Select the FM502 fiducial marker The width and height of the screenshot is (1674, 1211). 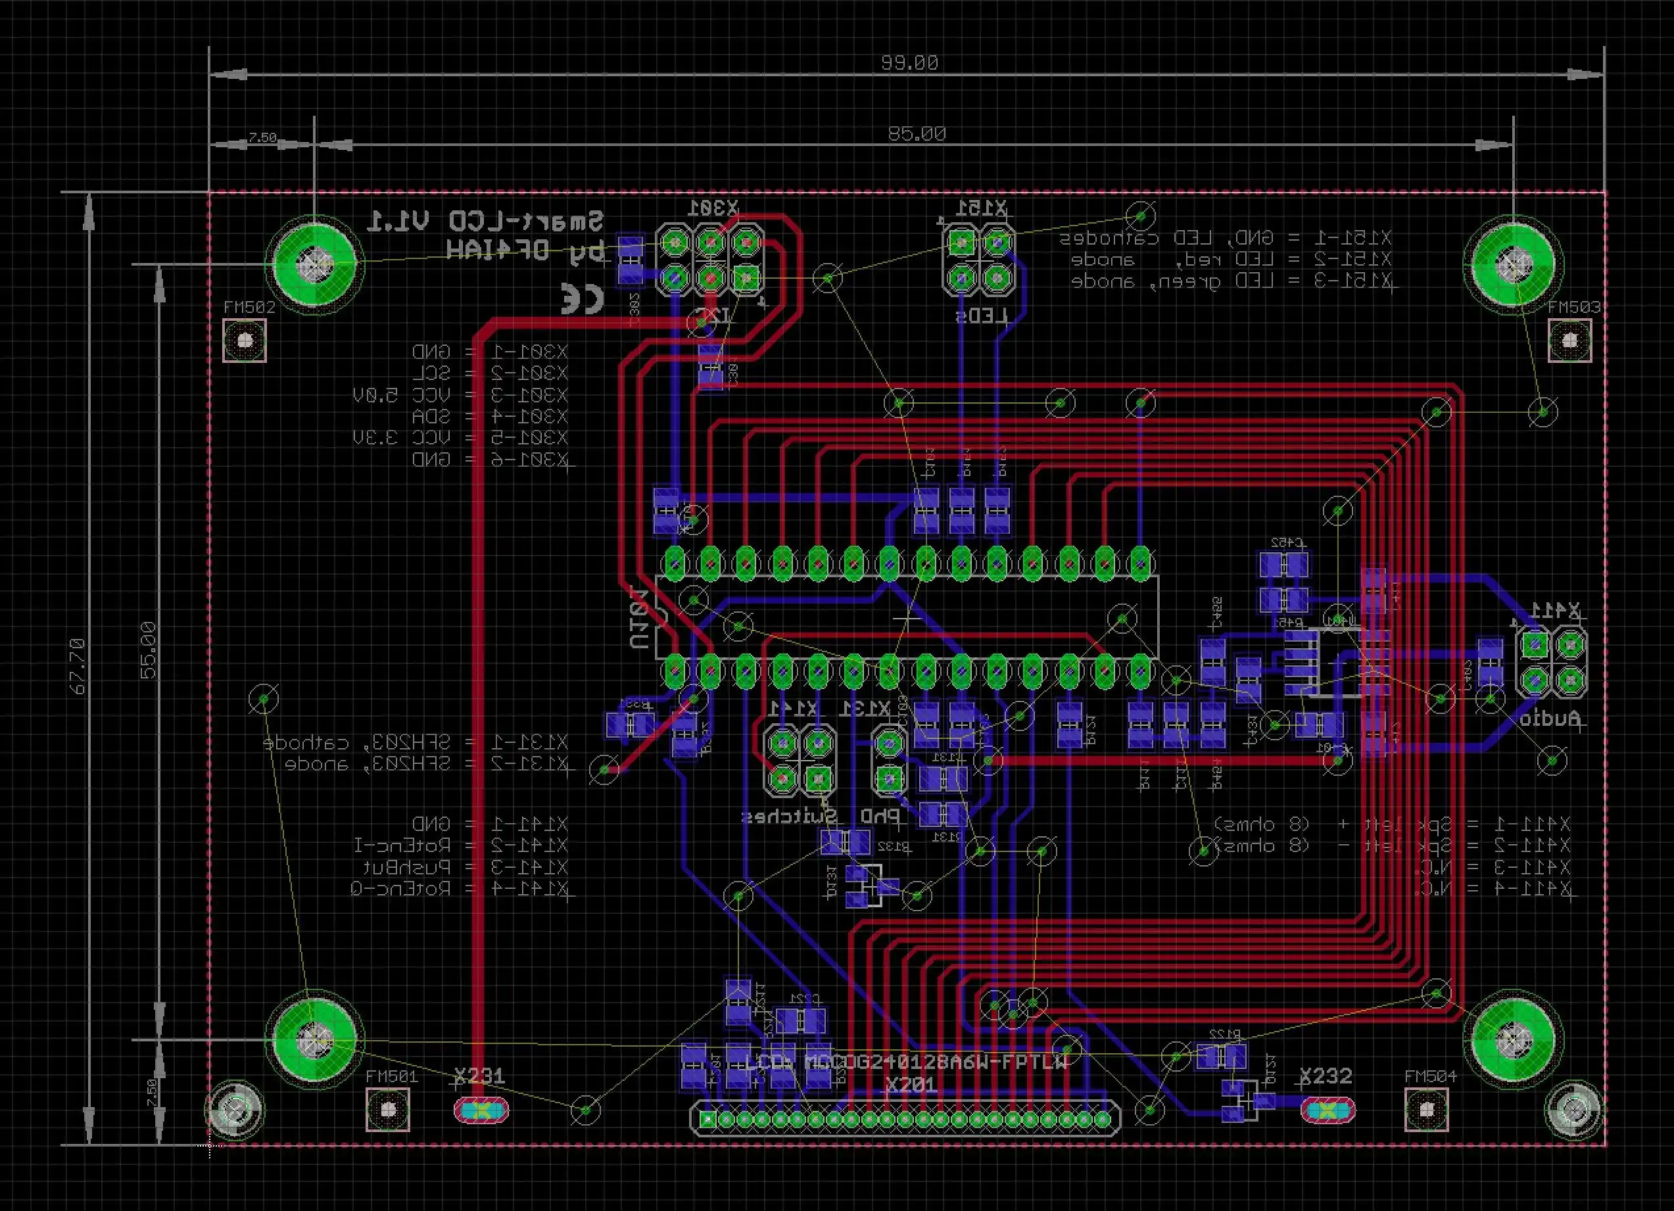245,340
